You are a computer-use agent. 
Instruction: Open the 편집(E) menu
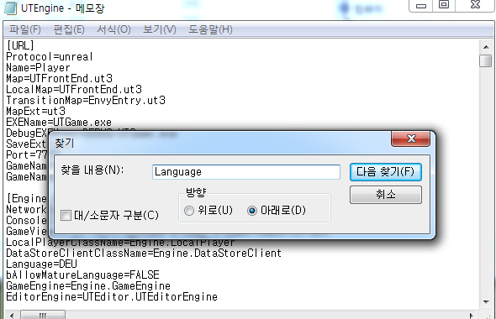[x=69, y=29]
